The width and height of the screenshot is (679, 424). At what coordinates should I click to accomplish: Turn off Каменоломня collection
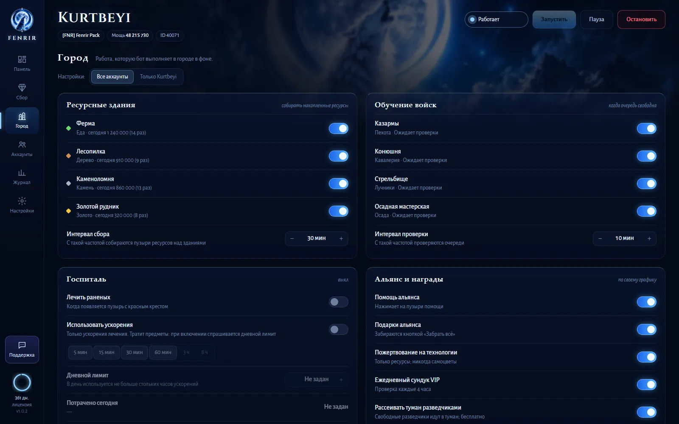click(x=339, y=184)
